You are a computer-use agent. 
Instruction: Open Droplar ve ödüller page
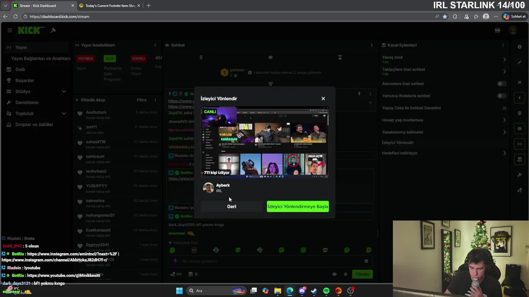35,125
